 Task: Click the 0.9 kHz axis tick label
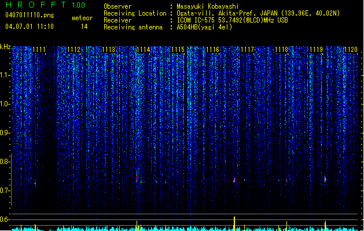click(x=5, y=133)
